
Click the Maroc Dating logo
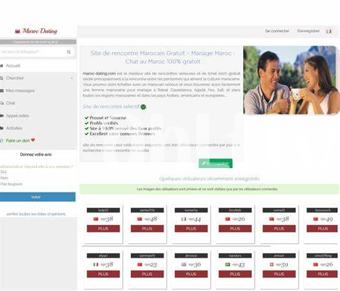tap(36, 31)
